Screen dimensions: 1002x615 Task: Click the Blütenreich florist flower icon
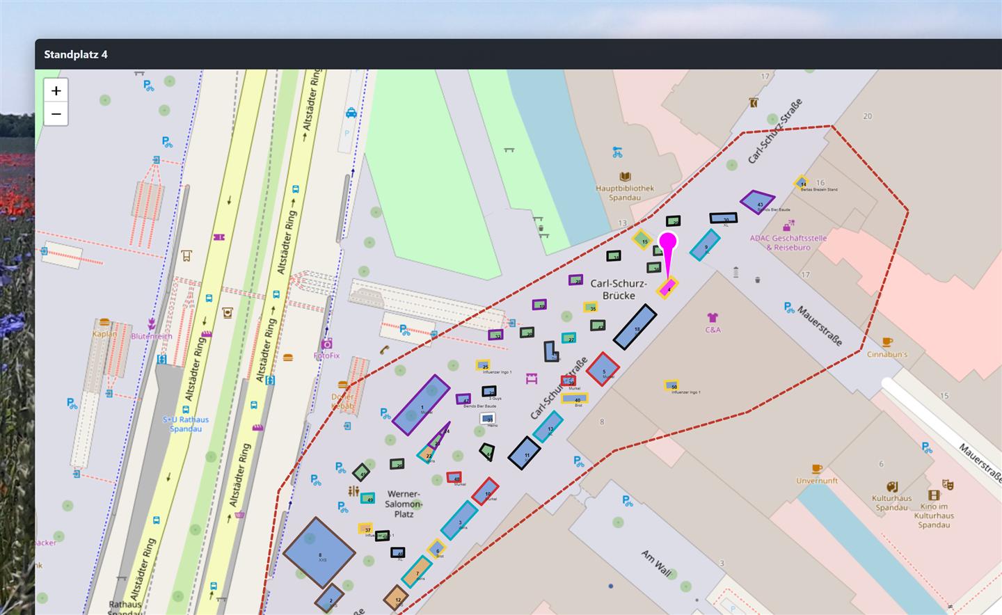(151, 324)
